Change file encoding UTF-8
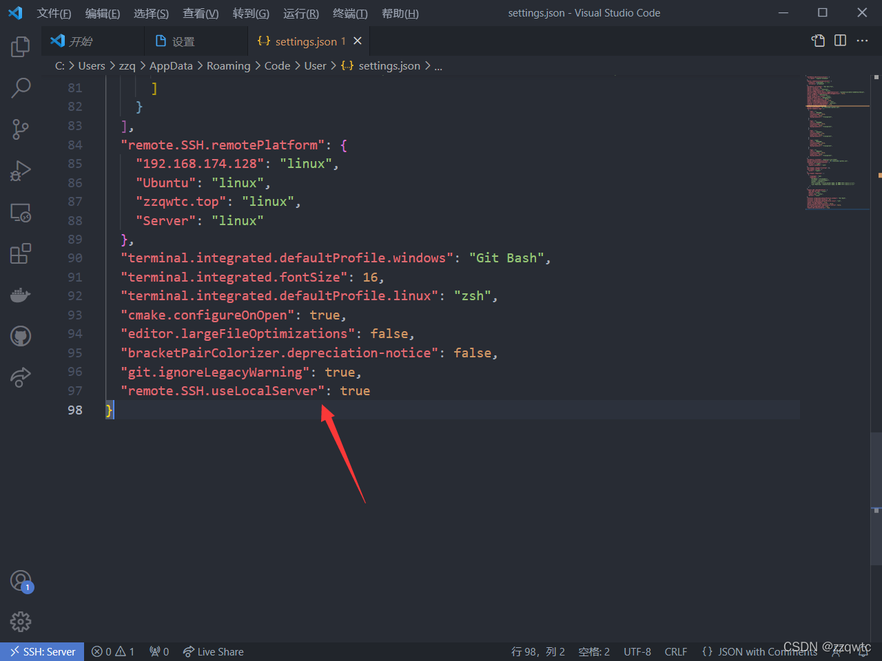Viewport: 882px width, 661px height. 637,651
